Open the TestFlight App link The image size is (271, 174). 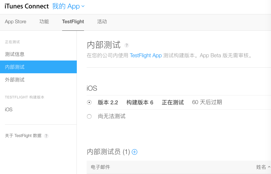pyautogui.click(x=146, y=56)
